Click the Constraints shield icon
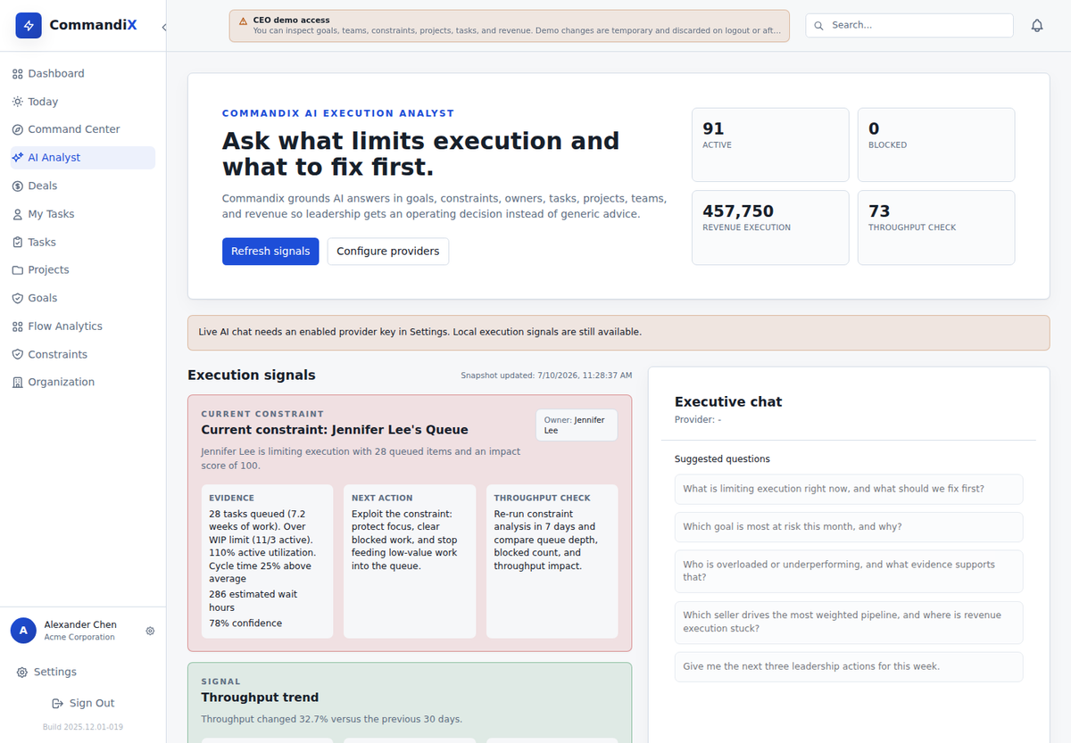 (x=17, y=354)
